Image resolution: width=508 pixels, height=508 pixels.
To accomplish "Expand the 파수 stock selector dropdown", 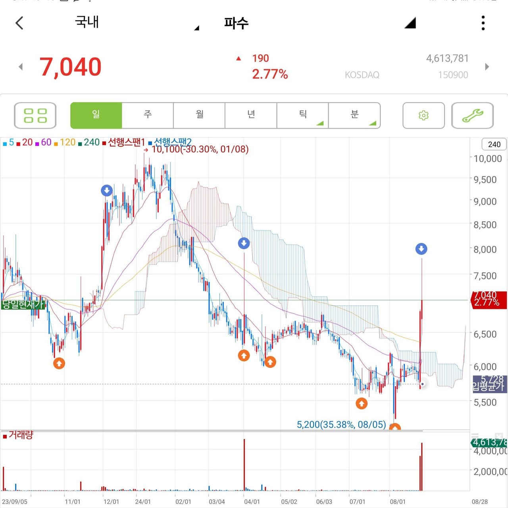I will tap(317, 23).
